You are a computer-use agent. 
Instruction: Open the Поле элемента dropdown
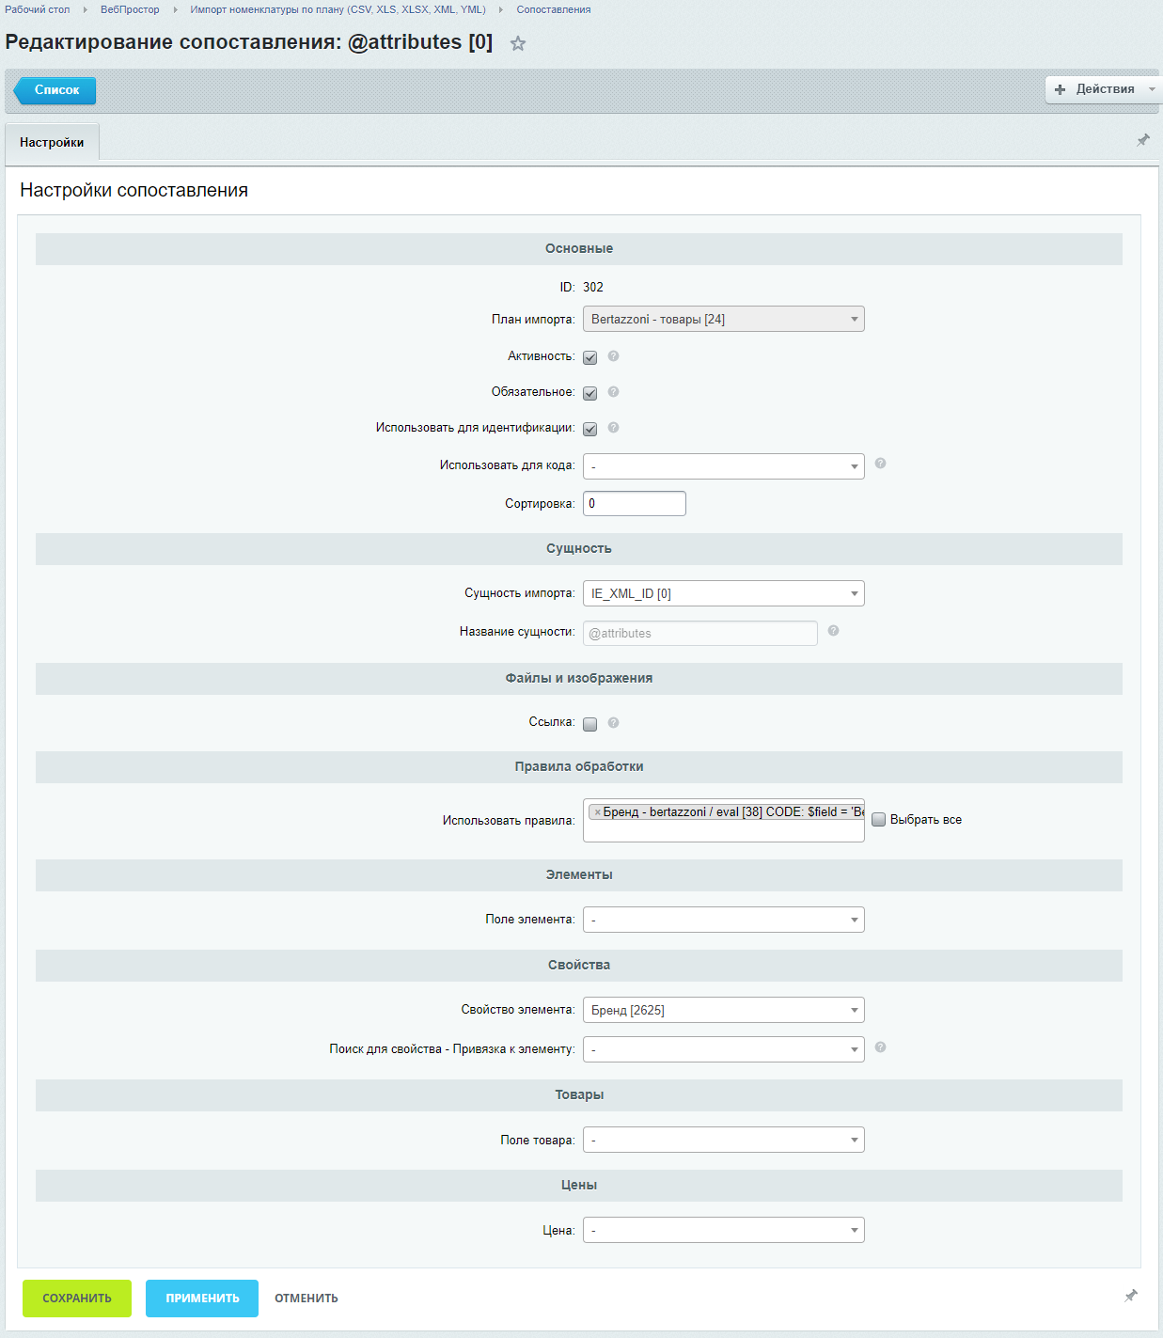[x=724, y=920]
